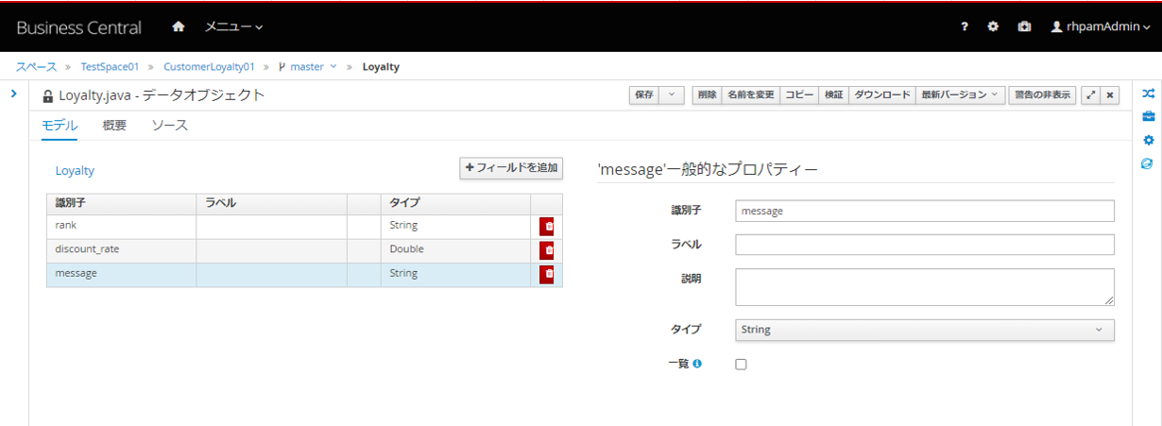This screenshot has width=1162, height=426.
Task: Open the タイプ String dropdown
Action: coord(925,330)
